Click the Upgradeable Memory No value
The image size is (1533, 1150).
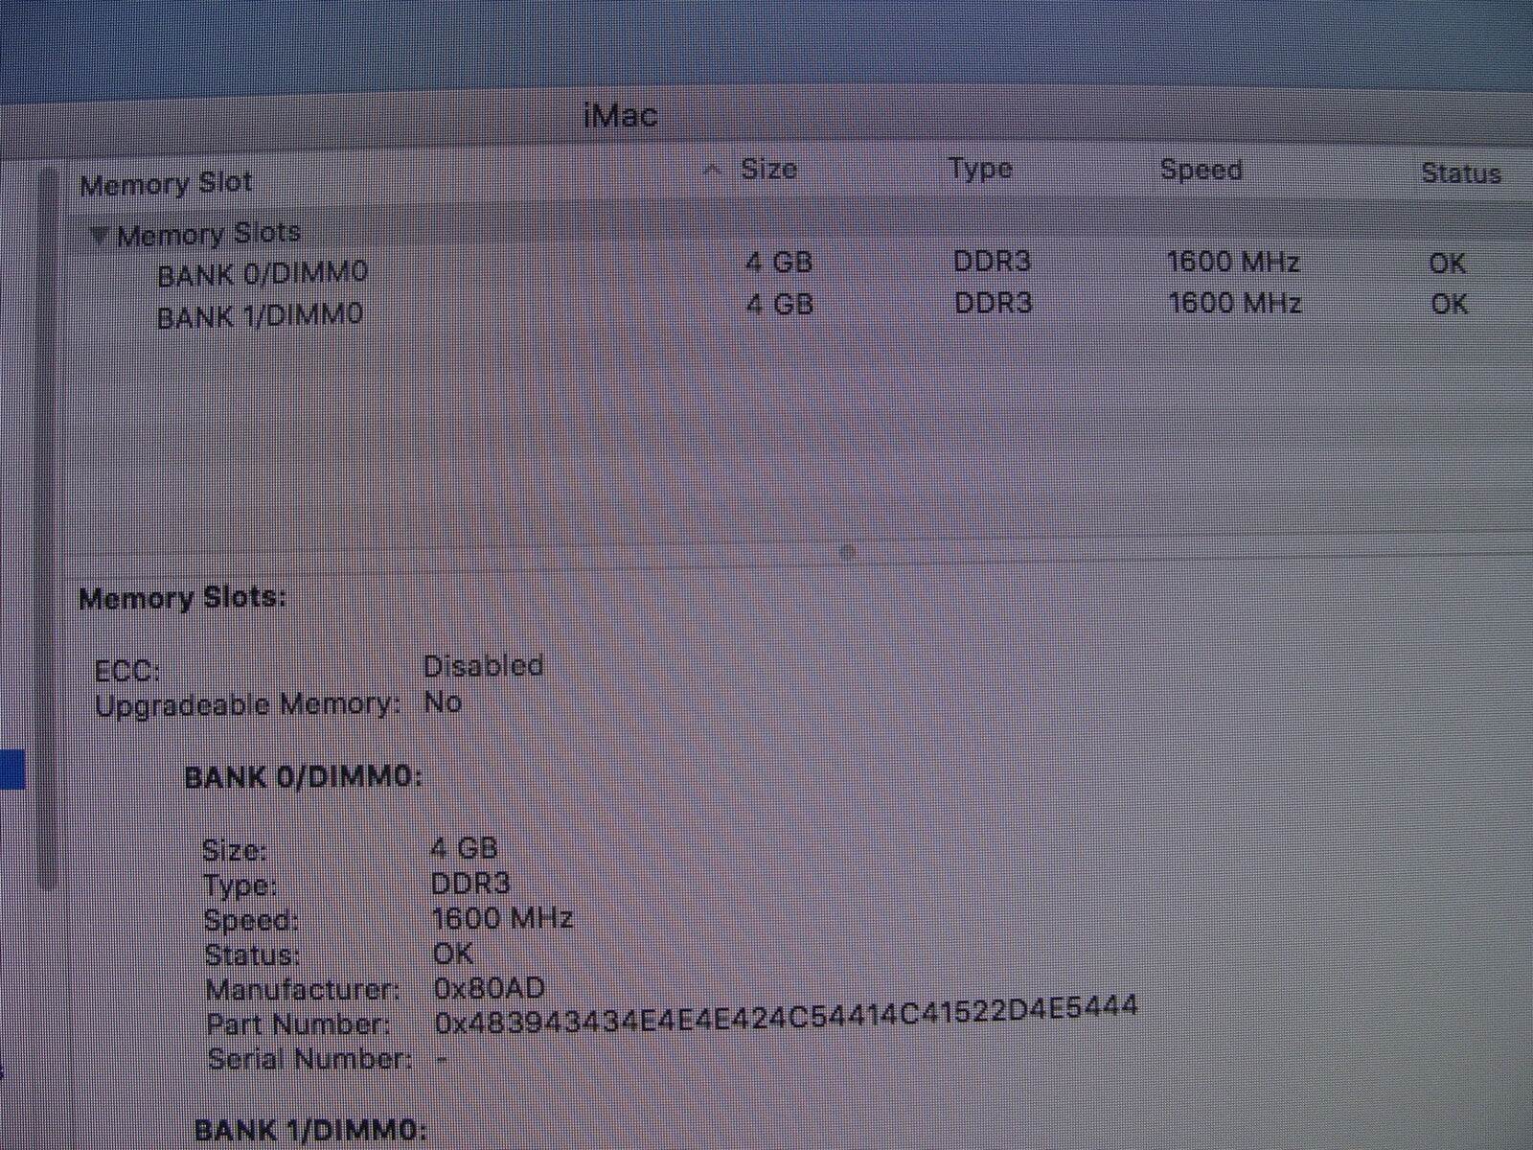(443, 702)
